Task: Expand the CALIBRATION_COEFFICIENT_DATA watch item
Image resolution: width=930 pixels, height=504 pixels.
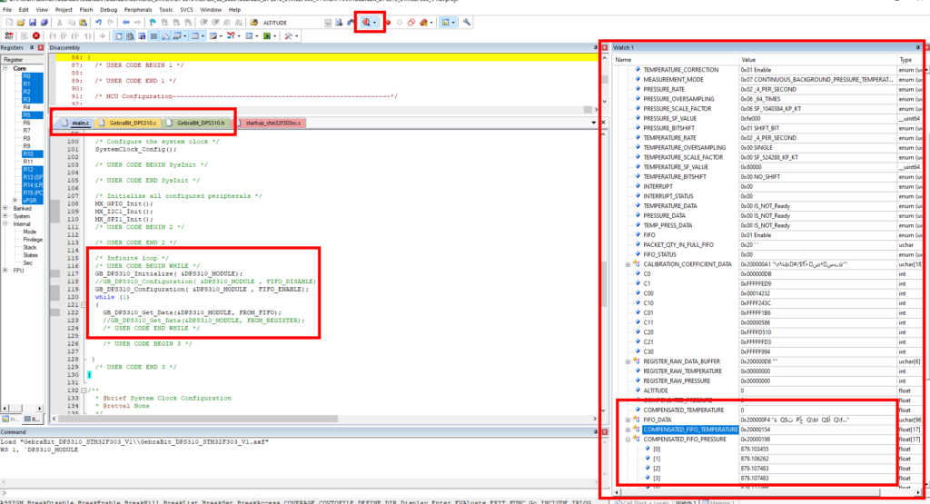Action: coord(628,264)
